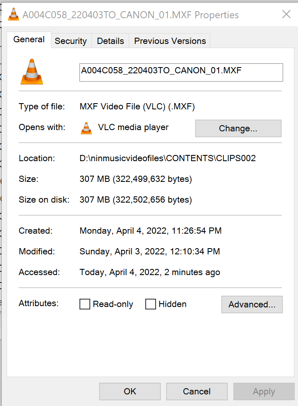Switch to the Security tab

click(x=70, y=41)
